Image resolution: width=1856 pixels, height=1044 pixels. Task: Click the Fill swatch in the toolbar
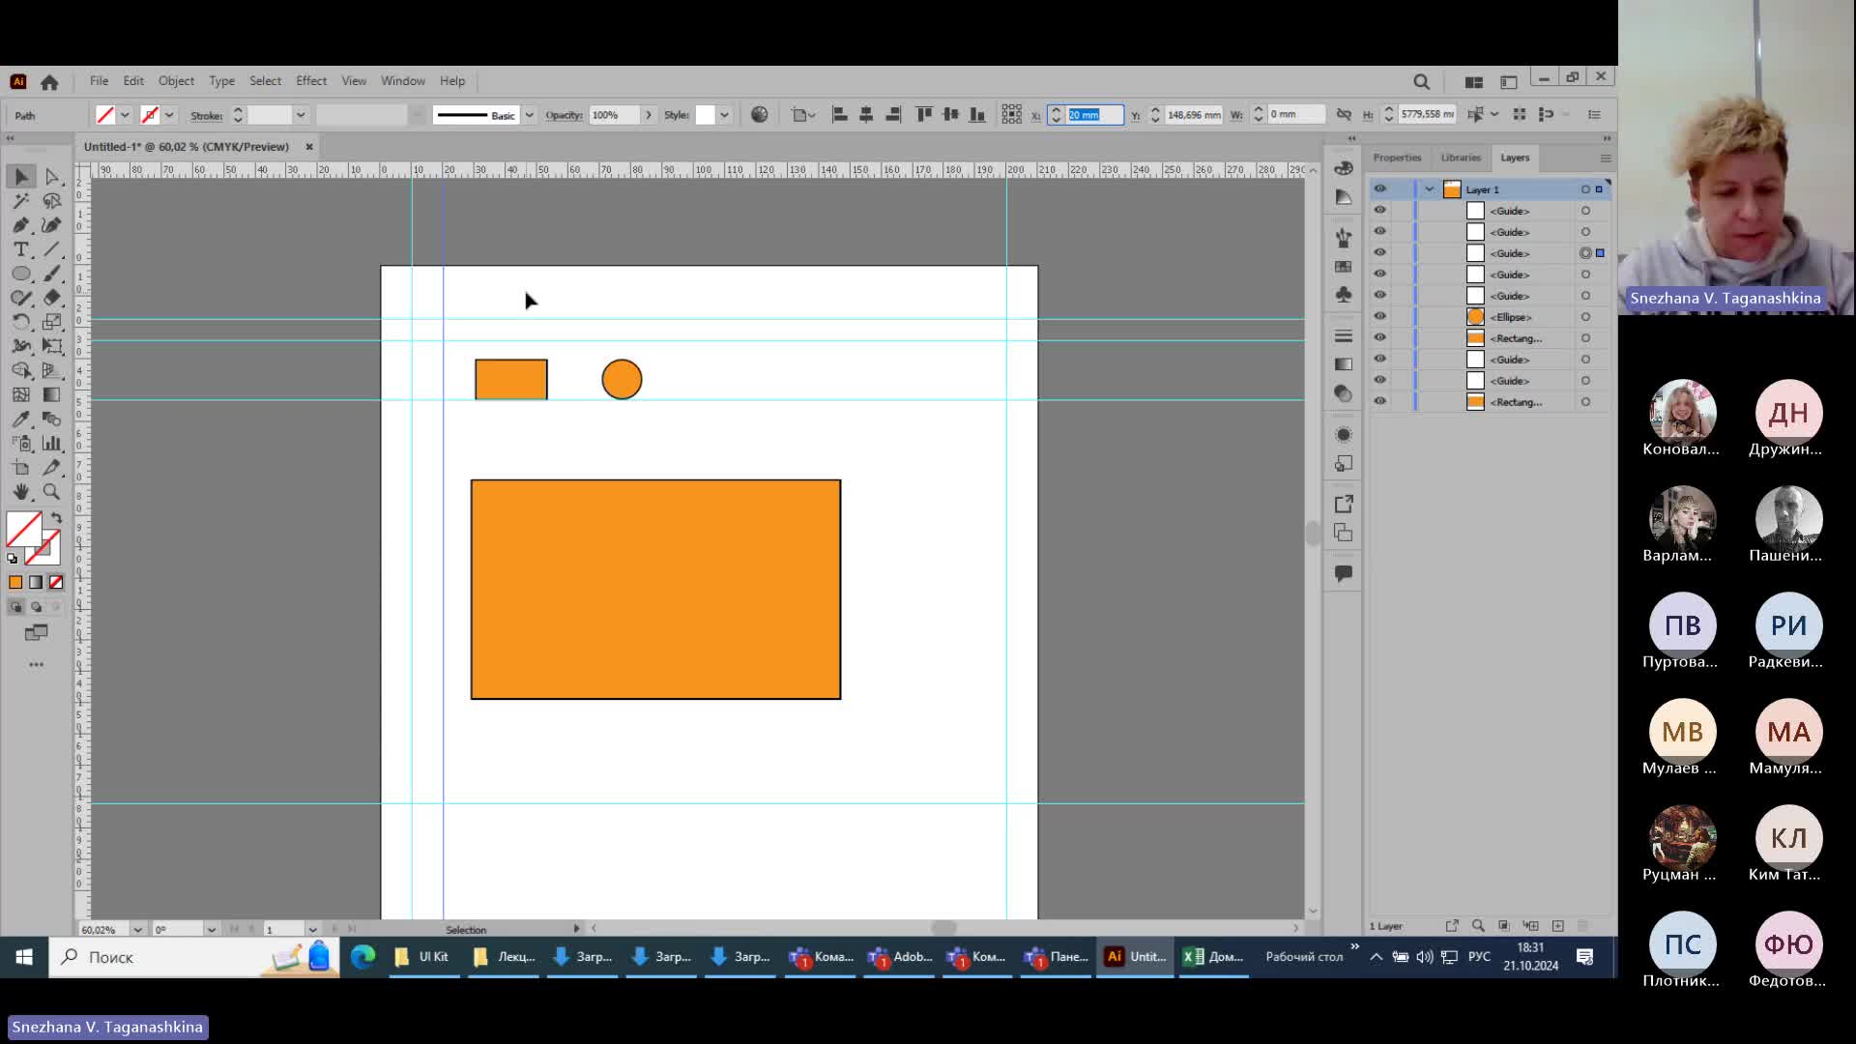point(24,530)
